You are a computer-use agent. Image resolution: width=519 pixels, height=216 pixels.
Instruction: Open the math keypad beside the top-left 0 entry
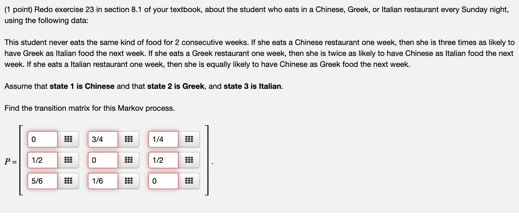(69, 139)
